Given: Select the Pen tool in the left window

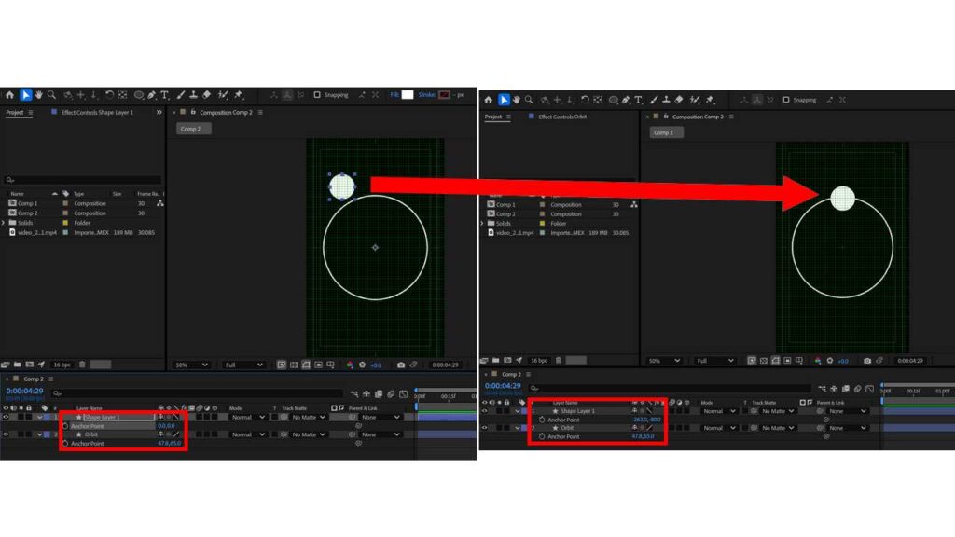Looking at the screenshot, I should pos(152,95).
